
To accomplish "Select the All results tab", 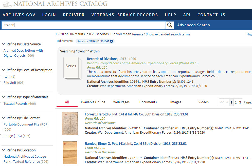I will (x=67, y=102).
